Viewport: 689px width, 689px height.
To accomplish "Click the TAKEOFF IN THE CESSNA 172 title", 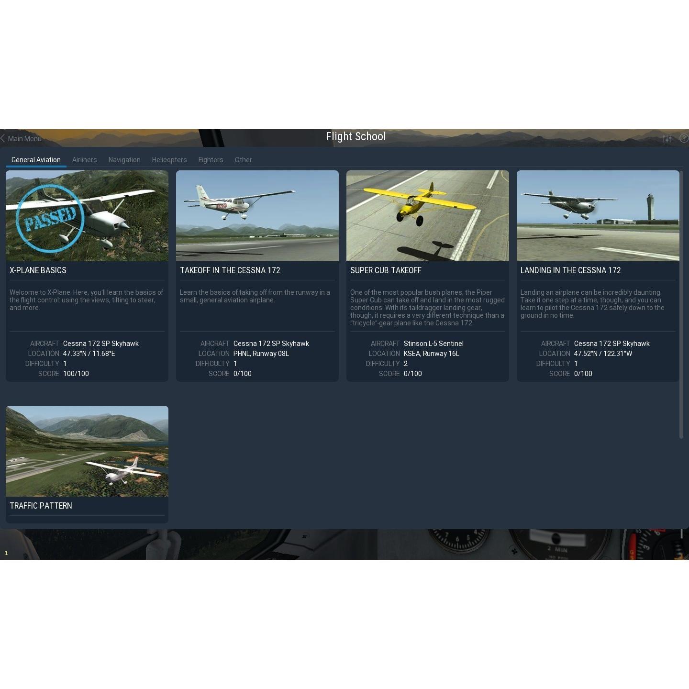I will (230, 270).
